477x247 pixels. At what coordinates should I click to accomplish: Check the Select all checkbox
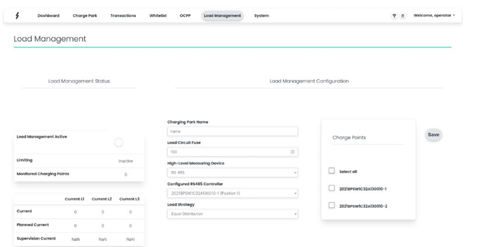332,171
